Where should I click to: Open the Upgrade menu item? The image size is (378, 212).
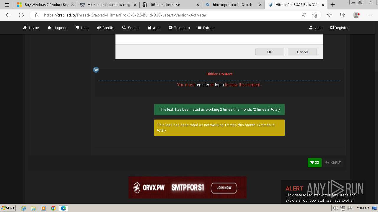pyautogui.click(x=57, y=28)
